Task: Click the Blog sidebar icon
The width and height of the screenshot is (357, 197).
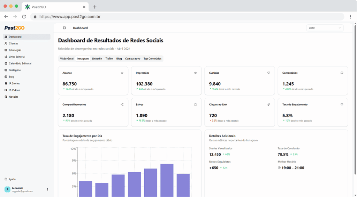Action: (6, 77)
